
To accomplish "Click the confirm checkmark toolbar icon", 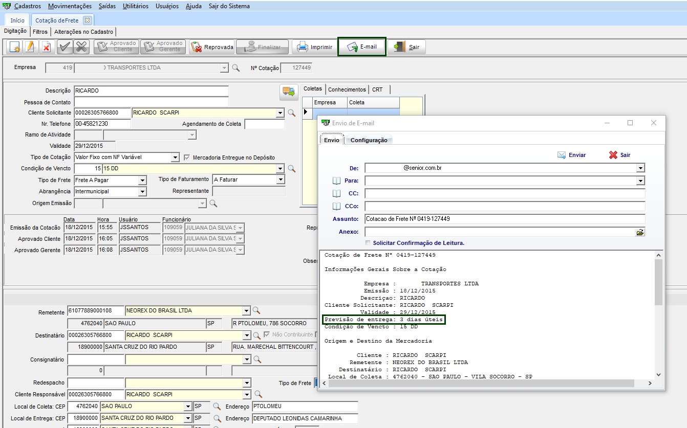I will pos(64,47).
